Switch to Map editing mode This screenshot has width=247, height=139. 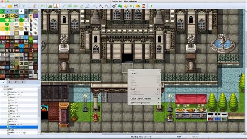tap(50, 6)
